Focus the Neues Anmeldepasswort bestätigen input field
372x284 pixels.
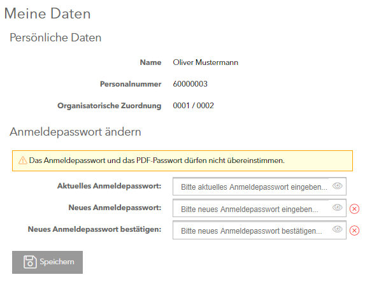click(x=259, y=230)
